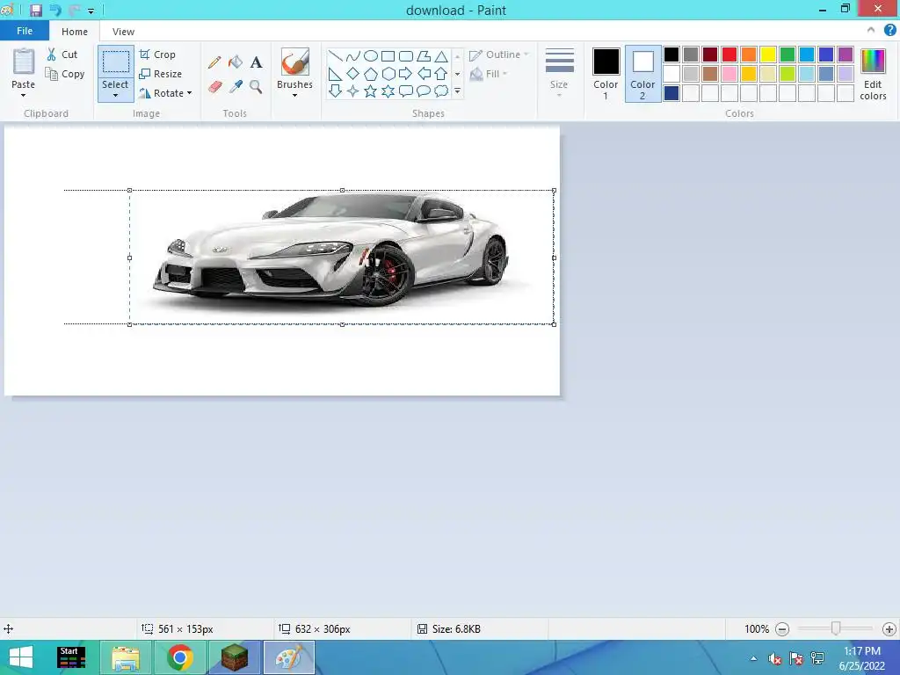The width and height of the screenshot is (900, 675).
Task: Select the Five-point star shape
Action: pos(371,91)
